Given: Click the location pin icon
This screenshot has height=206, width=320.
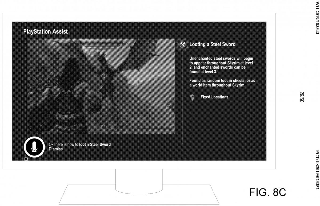Looking at the screenshot, I should (193, 97).
